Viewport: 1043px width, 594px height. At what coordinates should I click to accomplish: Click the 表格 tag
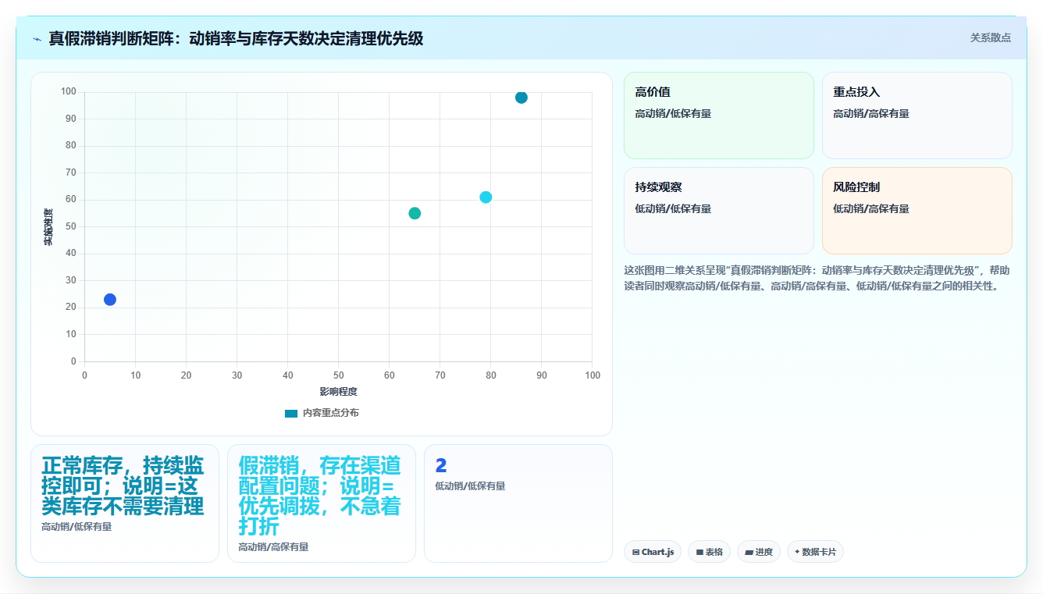(x=709, y=552)
